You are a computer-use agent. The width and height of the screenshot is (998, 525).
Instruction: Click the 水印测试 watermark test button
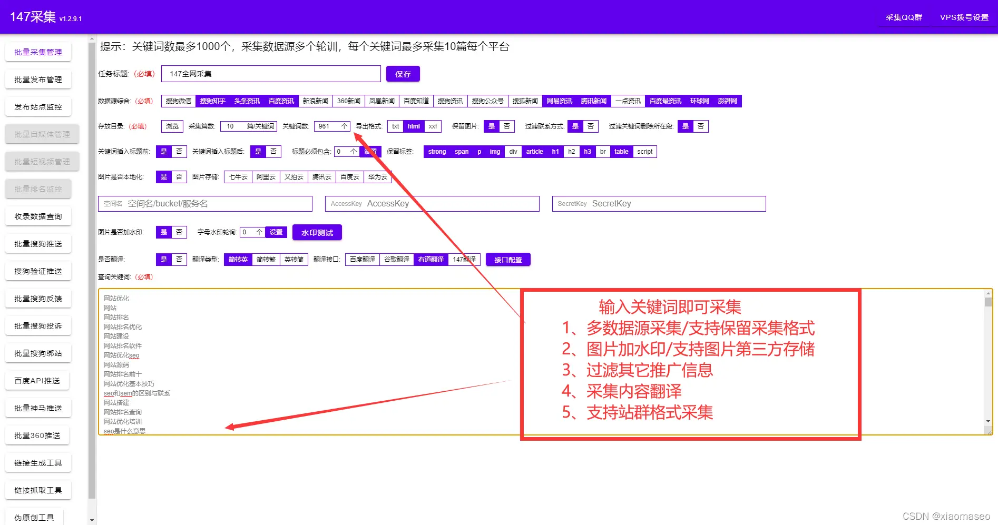(x=317, y=232)
